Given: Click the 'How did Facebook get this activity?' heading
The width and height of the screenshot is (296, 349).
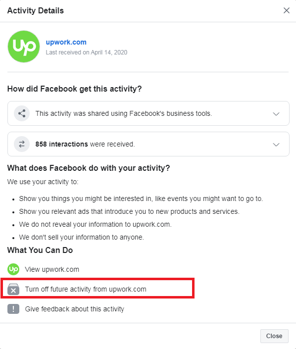Looking at the screenshot, I should click(75, 89).
